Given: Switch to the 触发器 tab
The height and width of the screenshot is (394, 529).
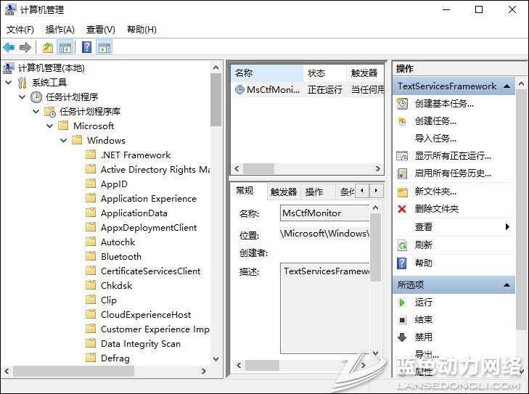Looking at the screenshot, I should pos(283,192).
